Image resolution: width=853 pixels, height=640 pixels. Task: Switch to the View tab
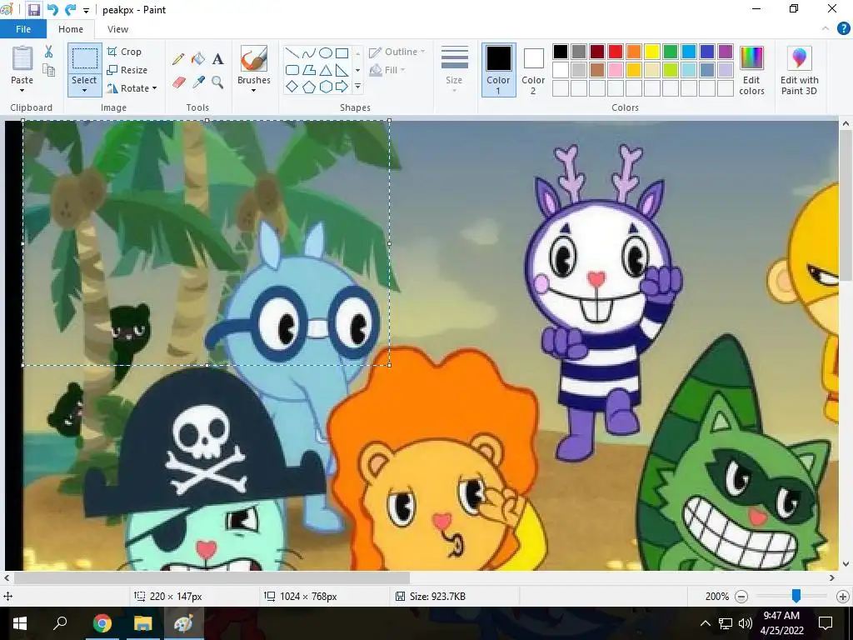coord(117,29)
